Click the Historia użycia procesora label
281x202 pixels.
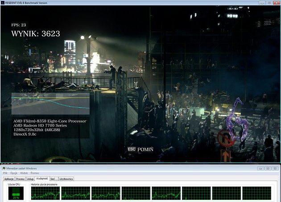click(x=44, y=185)
